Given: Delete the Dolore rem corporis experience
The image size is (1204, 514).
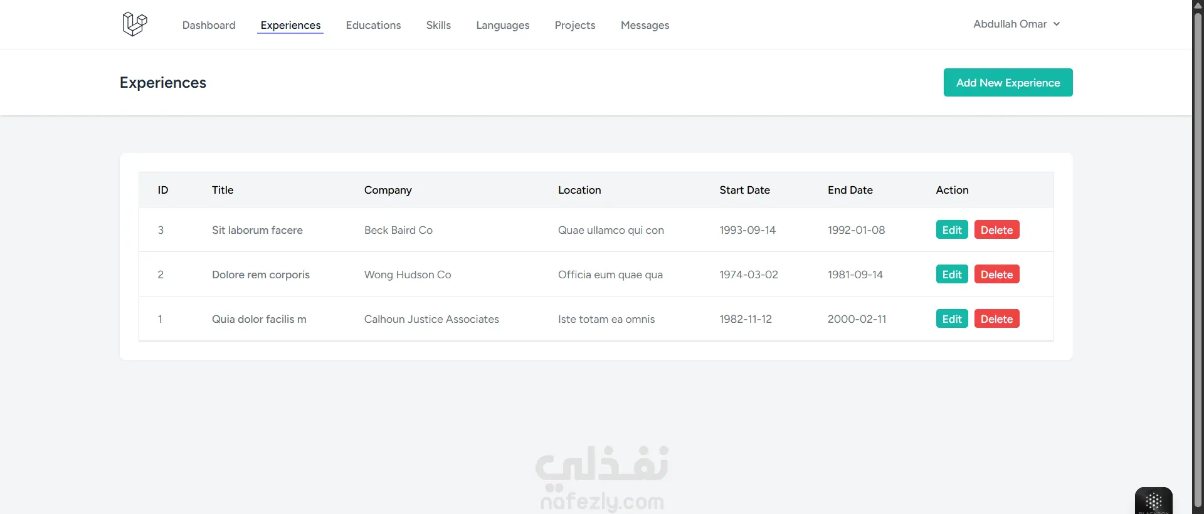Looking at the screenshot, I should tap(996, 275).
